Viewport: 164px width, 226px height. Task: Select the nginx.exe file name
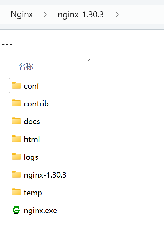40,211
